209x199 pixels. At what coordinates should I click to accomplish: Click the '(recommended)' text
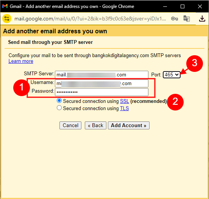click(148, 101)
